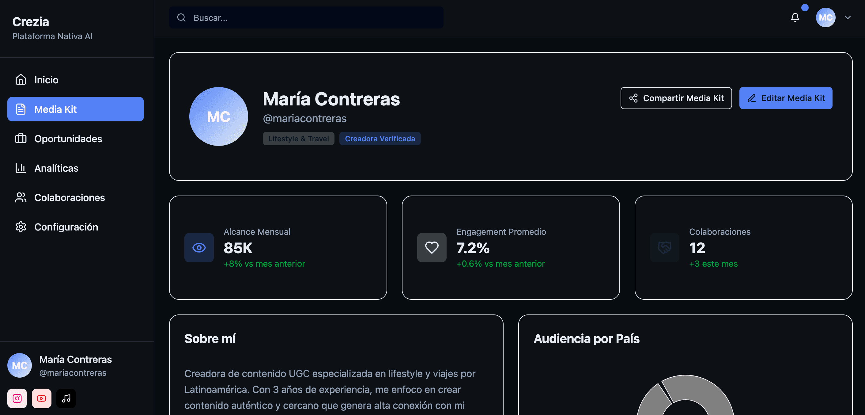The height and width of the screenshot is (415, 865).
Task: Open the MC avatar in top bar
Action: (825, 17)
